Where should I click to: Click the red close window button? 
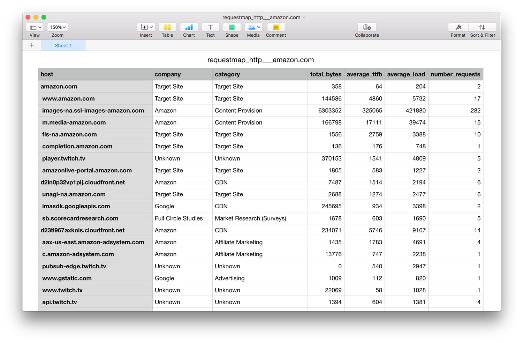point(28,17)
